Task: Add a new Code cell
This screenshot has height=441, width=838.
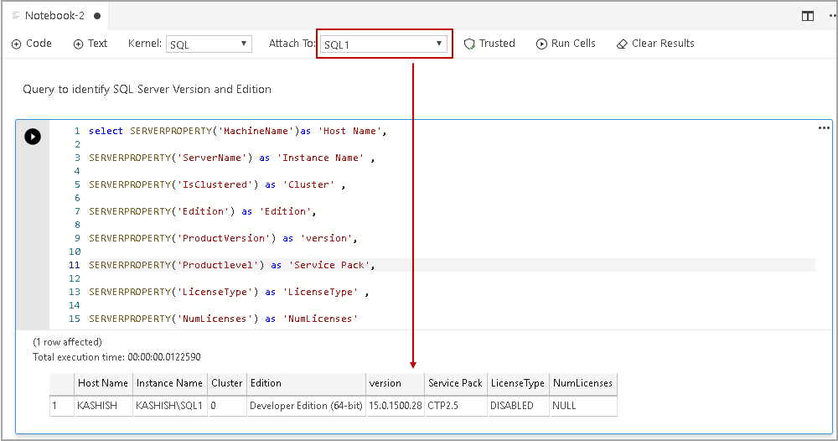Action: click(33, 44)
